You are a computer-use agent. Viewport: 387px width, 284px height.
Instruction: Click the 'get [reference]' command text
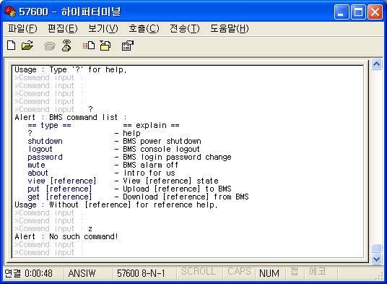coord(59,197)
